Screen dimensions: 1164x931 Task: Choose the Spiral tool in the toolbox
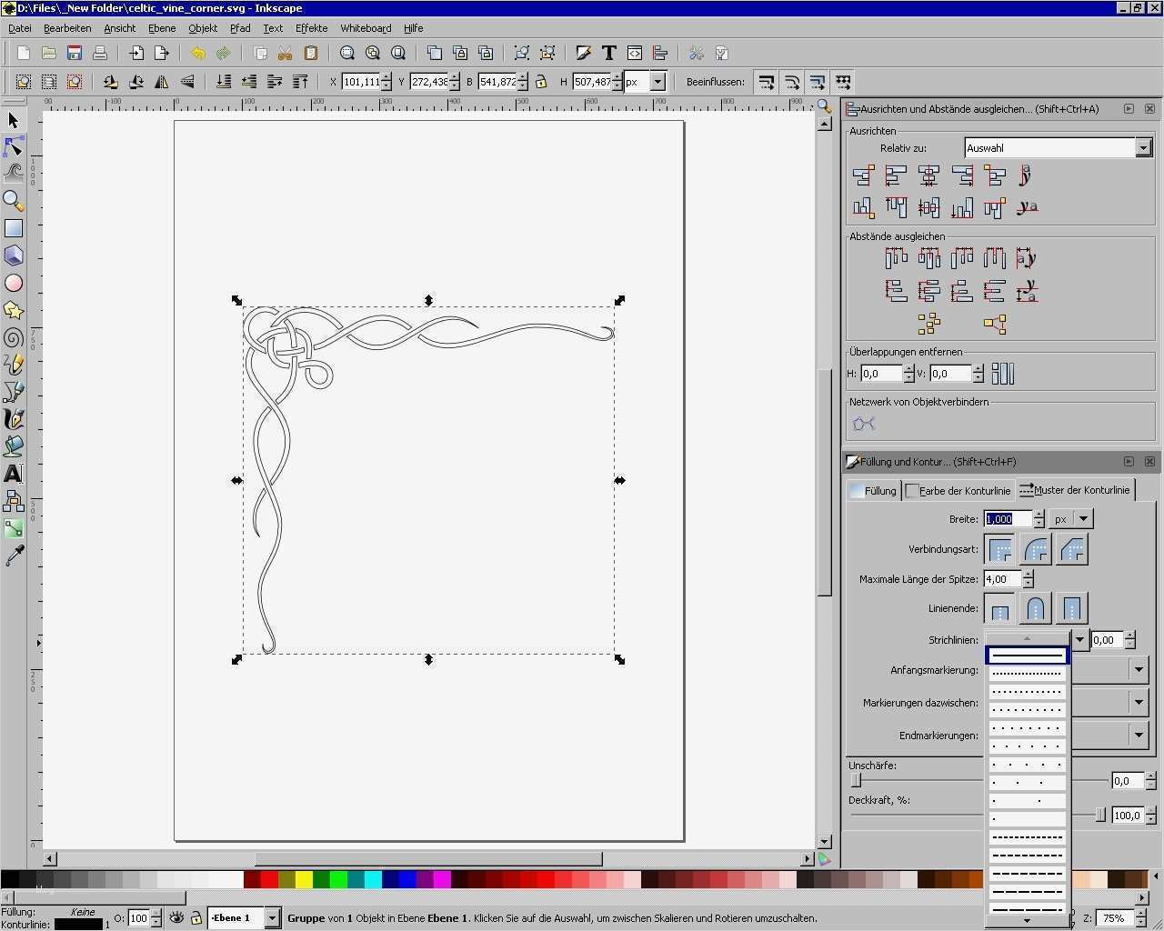pyautogui.click(x=14, y=338)
